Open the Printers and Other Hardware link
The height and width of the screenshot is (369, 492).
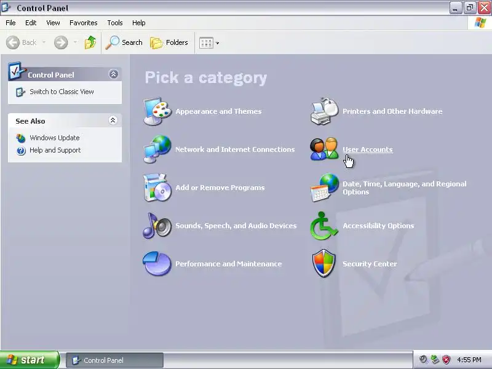tap(392, 111)
